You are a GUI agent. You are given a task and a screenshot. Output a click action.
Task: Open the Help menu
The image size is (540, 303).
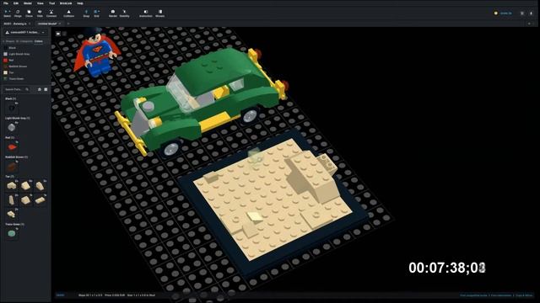point(80,3)
